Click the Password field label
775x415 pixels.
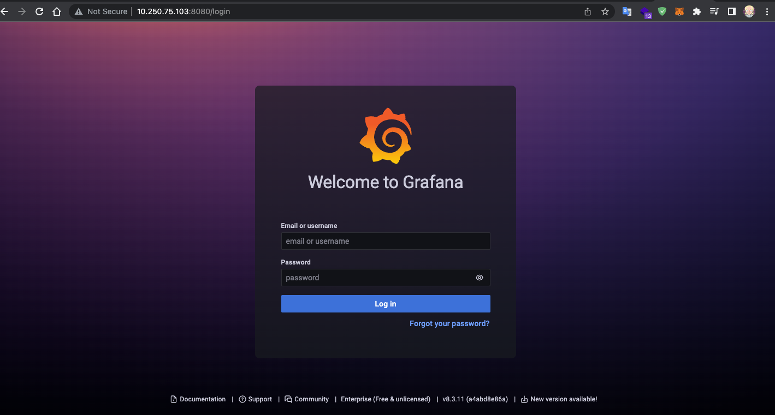point(296,262)
